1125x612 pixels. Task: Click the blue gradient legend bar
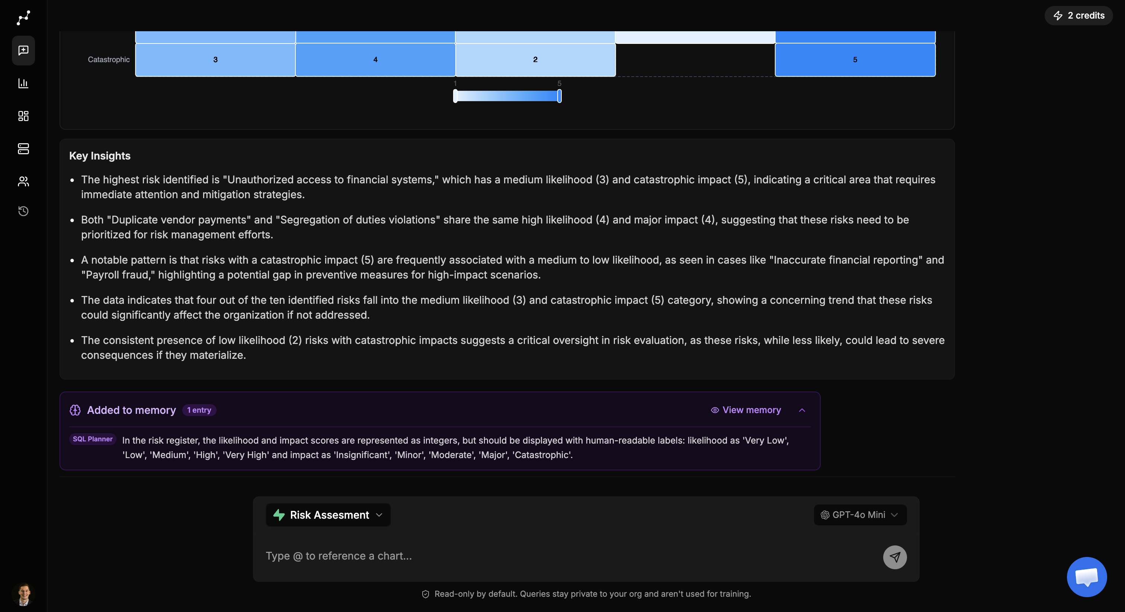(507, 96)
